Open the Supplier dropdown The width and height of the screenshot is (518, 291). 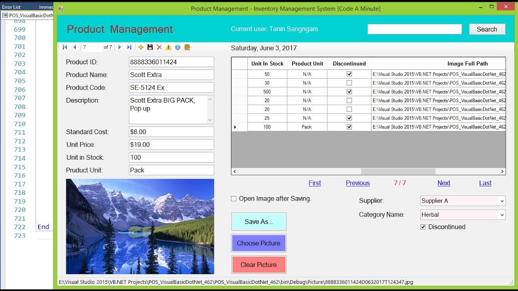[x=502, y=201]
